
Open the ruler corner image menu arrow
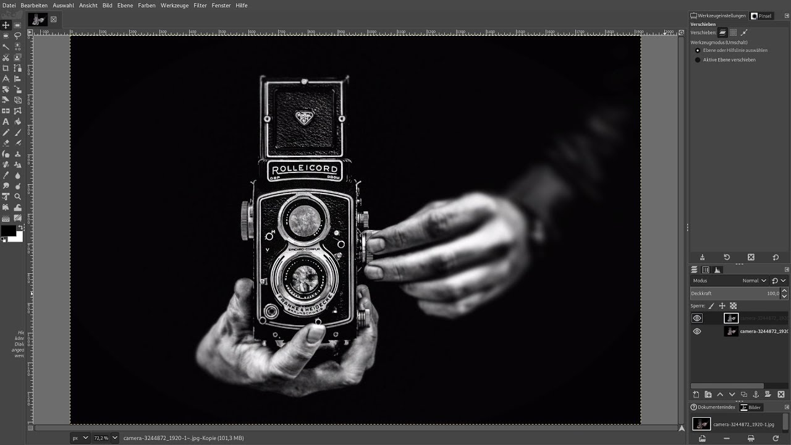coord(30,32)
